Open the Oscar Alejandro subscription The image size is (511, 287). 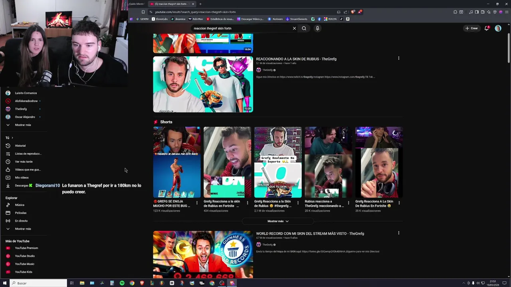coord(25,117)
